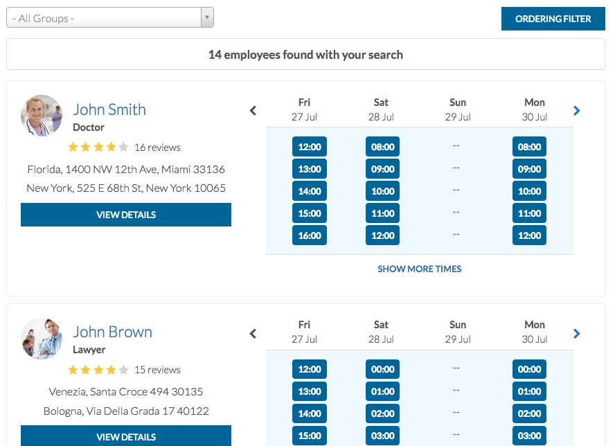Click John Brown's profile photo
The image size is (615, 446).
[x=42, y=339]
